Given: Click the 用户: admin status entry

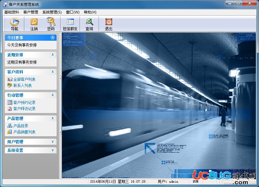Looking at the screenshot, I should tap(168, 181).
